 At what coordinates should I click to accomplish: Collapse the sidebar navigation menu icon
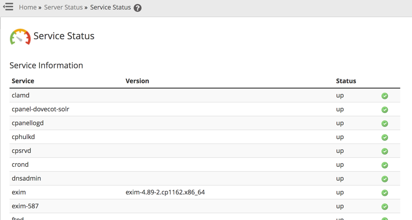point(8,7)
